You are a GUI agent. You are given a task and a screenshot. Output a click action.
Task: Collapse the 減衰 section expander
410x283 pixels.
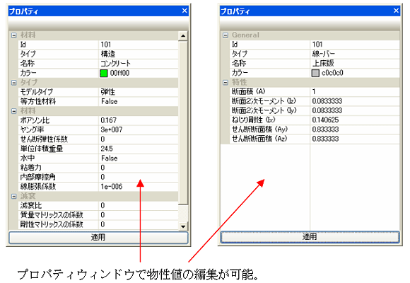(x=14, y=197)
